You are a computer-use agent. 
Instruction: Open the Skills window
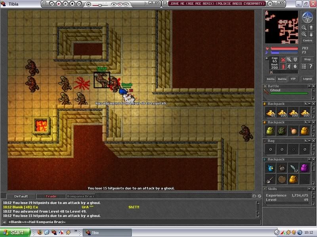pyautogui.click(x=270, y=79)
